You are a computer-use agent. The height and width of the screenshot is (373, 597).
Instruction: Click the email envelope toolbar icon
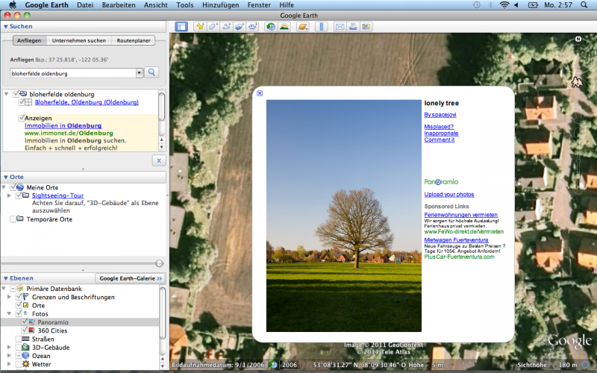click(340, 27)
